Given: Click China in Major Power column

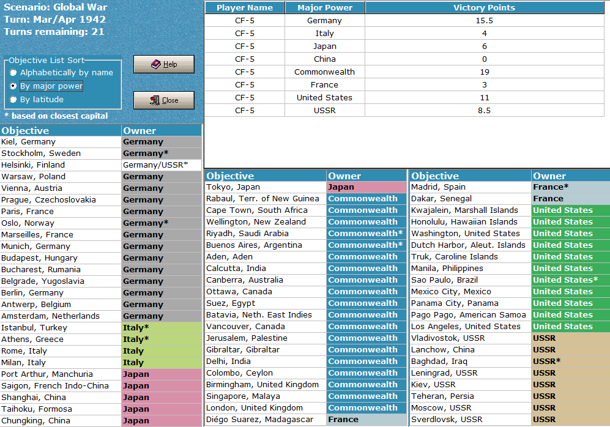Looking at the screenshot, I should coord(325,59).
